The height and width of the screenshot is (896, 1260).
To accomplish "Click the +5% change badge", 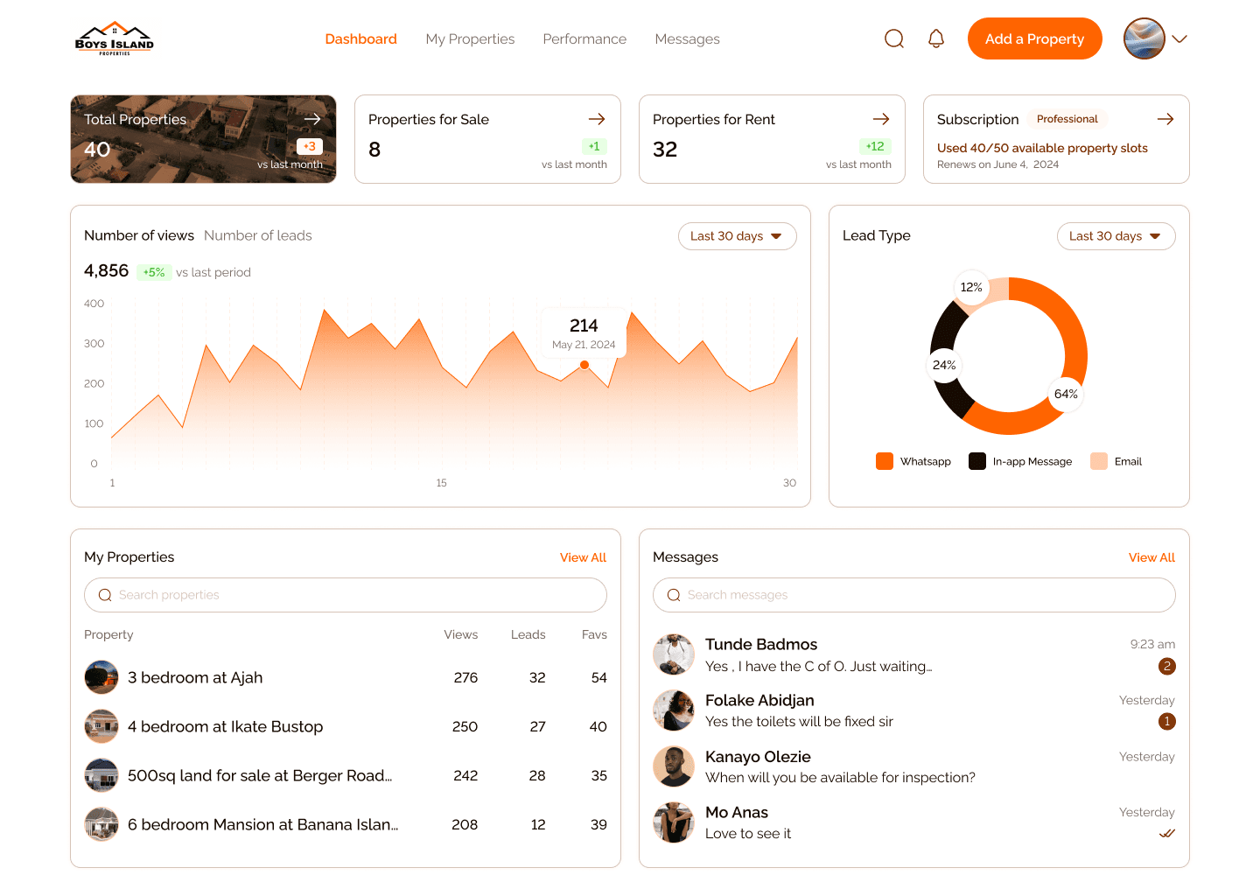I will click(154, 272).
